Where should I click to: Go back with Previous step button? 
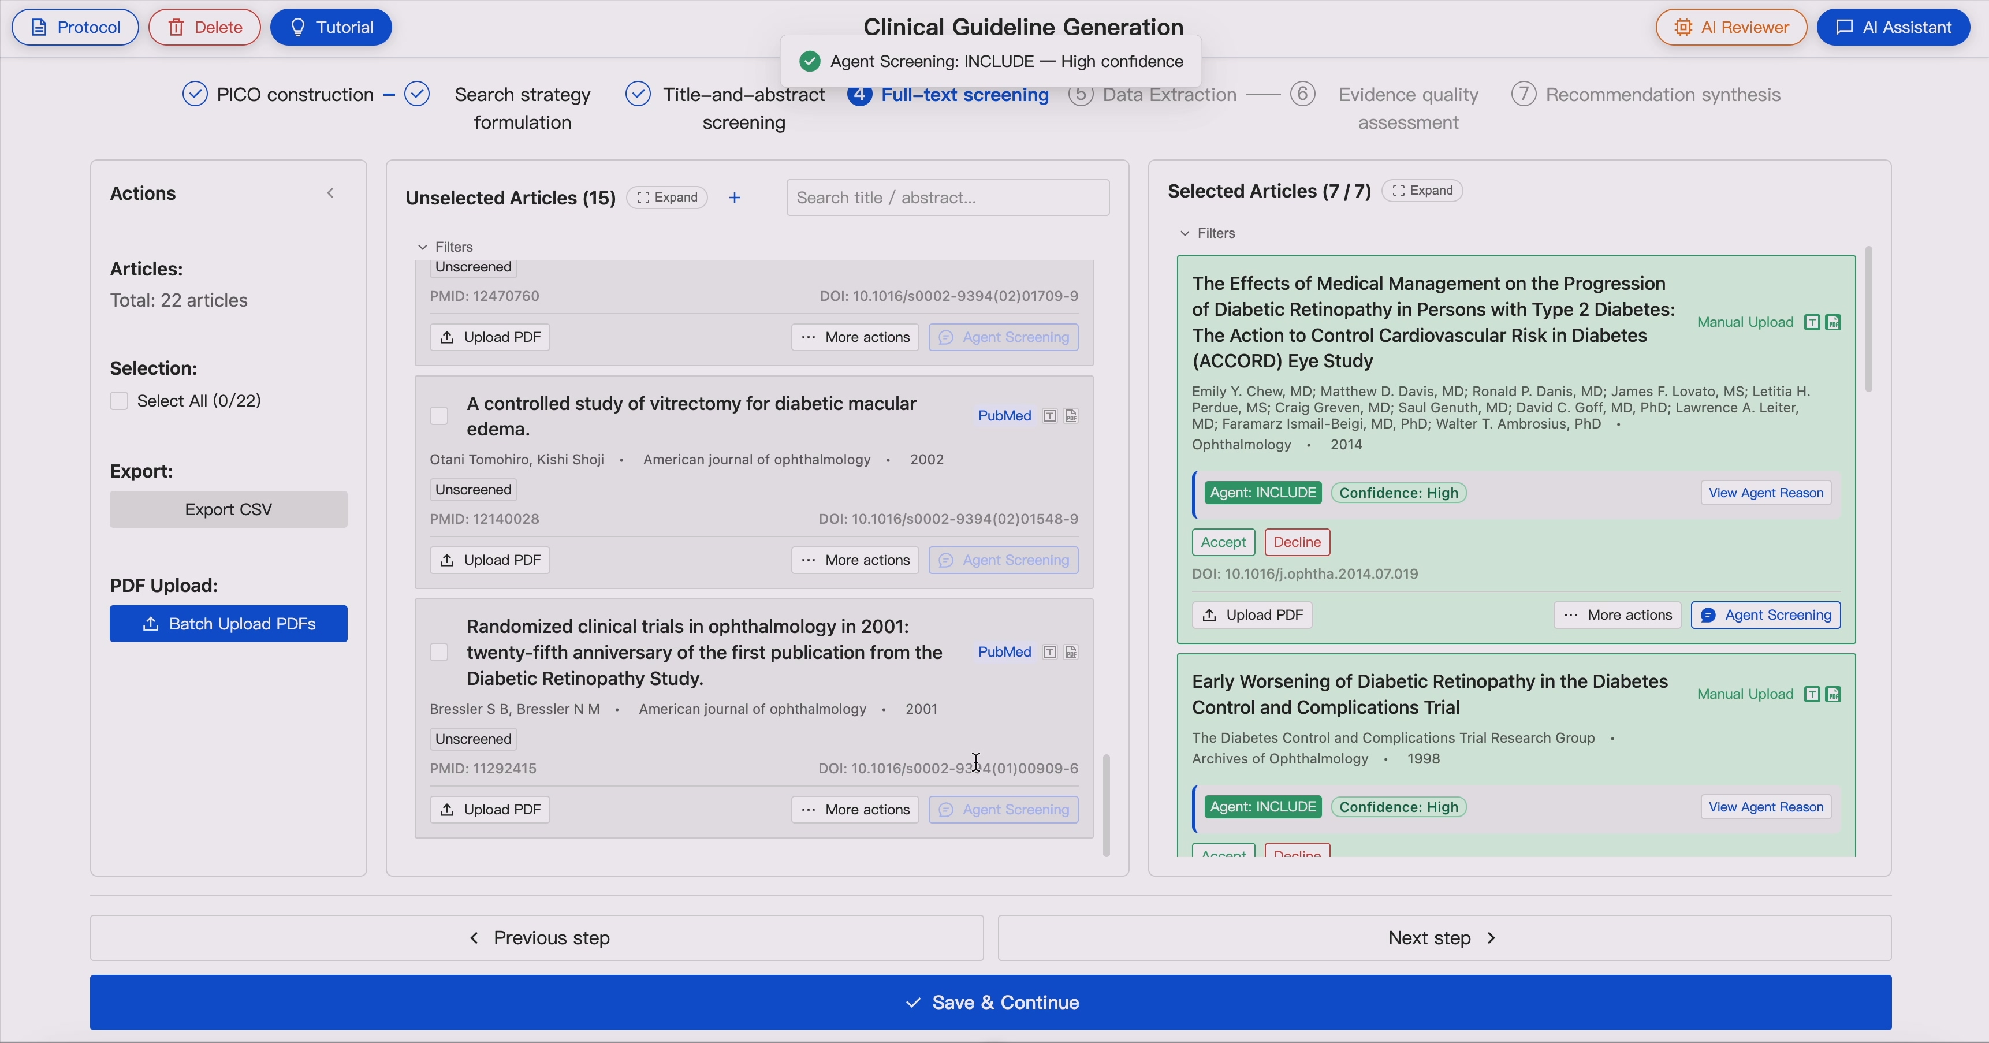(x=537, y=939)
